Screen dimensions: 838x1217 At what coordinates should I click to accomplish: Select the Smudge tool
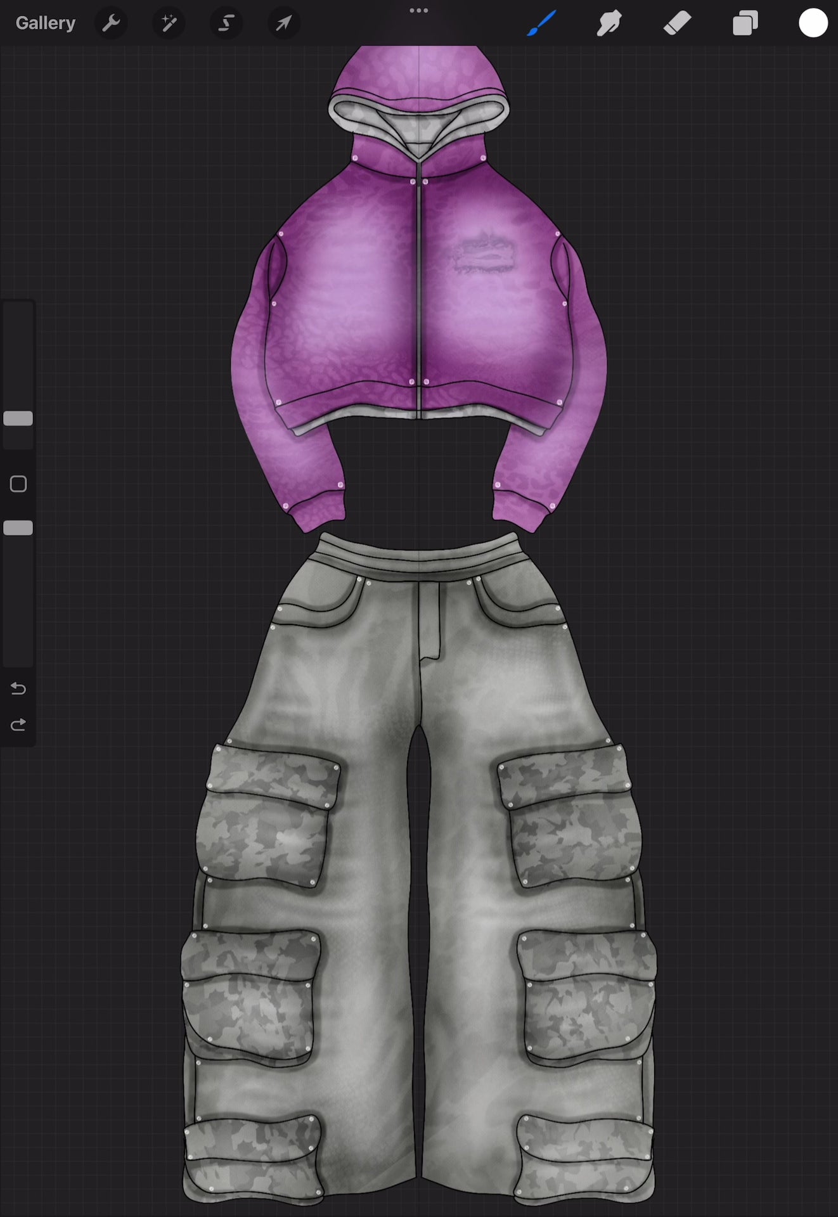(609, 23)
